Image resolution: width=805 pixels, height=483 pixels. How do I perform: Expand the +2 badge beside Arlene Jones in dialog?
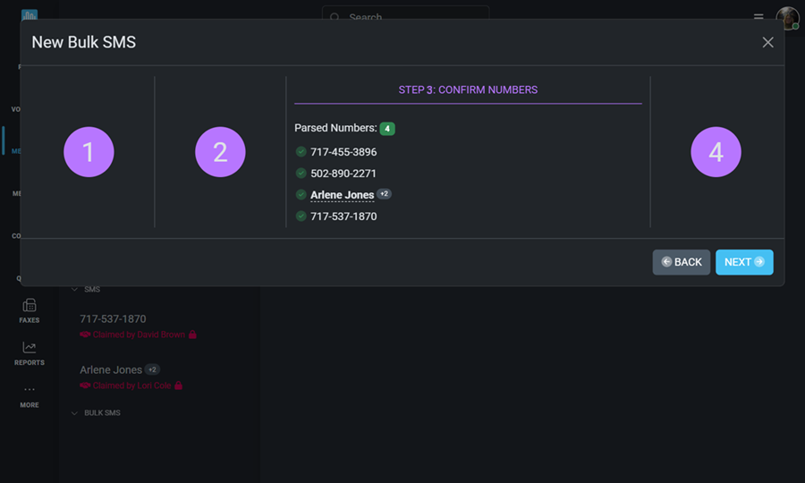(x=384, y=194)
